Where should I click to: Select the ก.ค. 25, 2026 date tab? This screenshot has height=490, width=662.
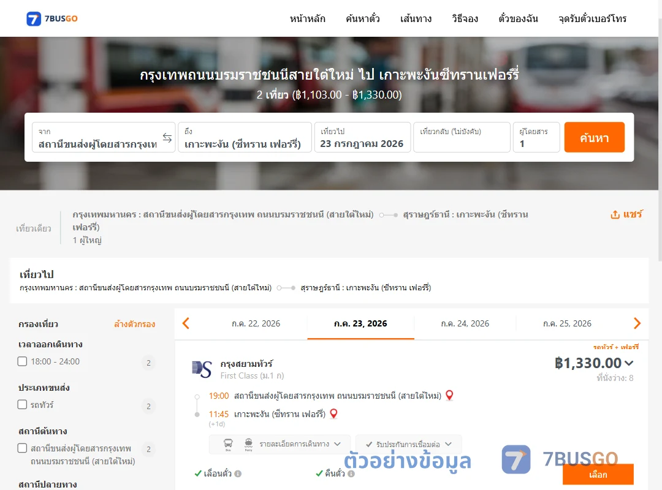click(567, 323)
